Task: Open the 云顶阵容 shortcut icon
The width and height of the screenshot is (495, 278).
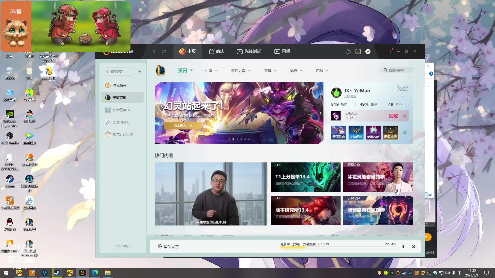Action: point(339,132)
